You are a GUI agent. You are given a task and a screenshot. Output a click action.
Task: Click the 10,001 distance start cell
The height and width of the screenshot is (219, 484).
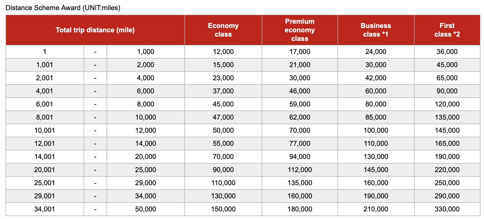tap(45, 130)
